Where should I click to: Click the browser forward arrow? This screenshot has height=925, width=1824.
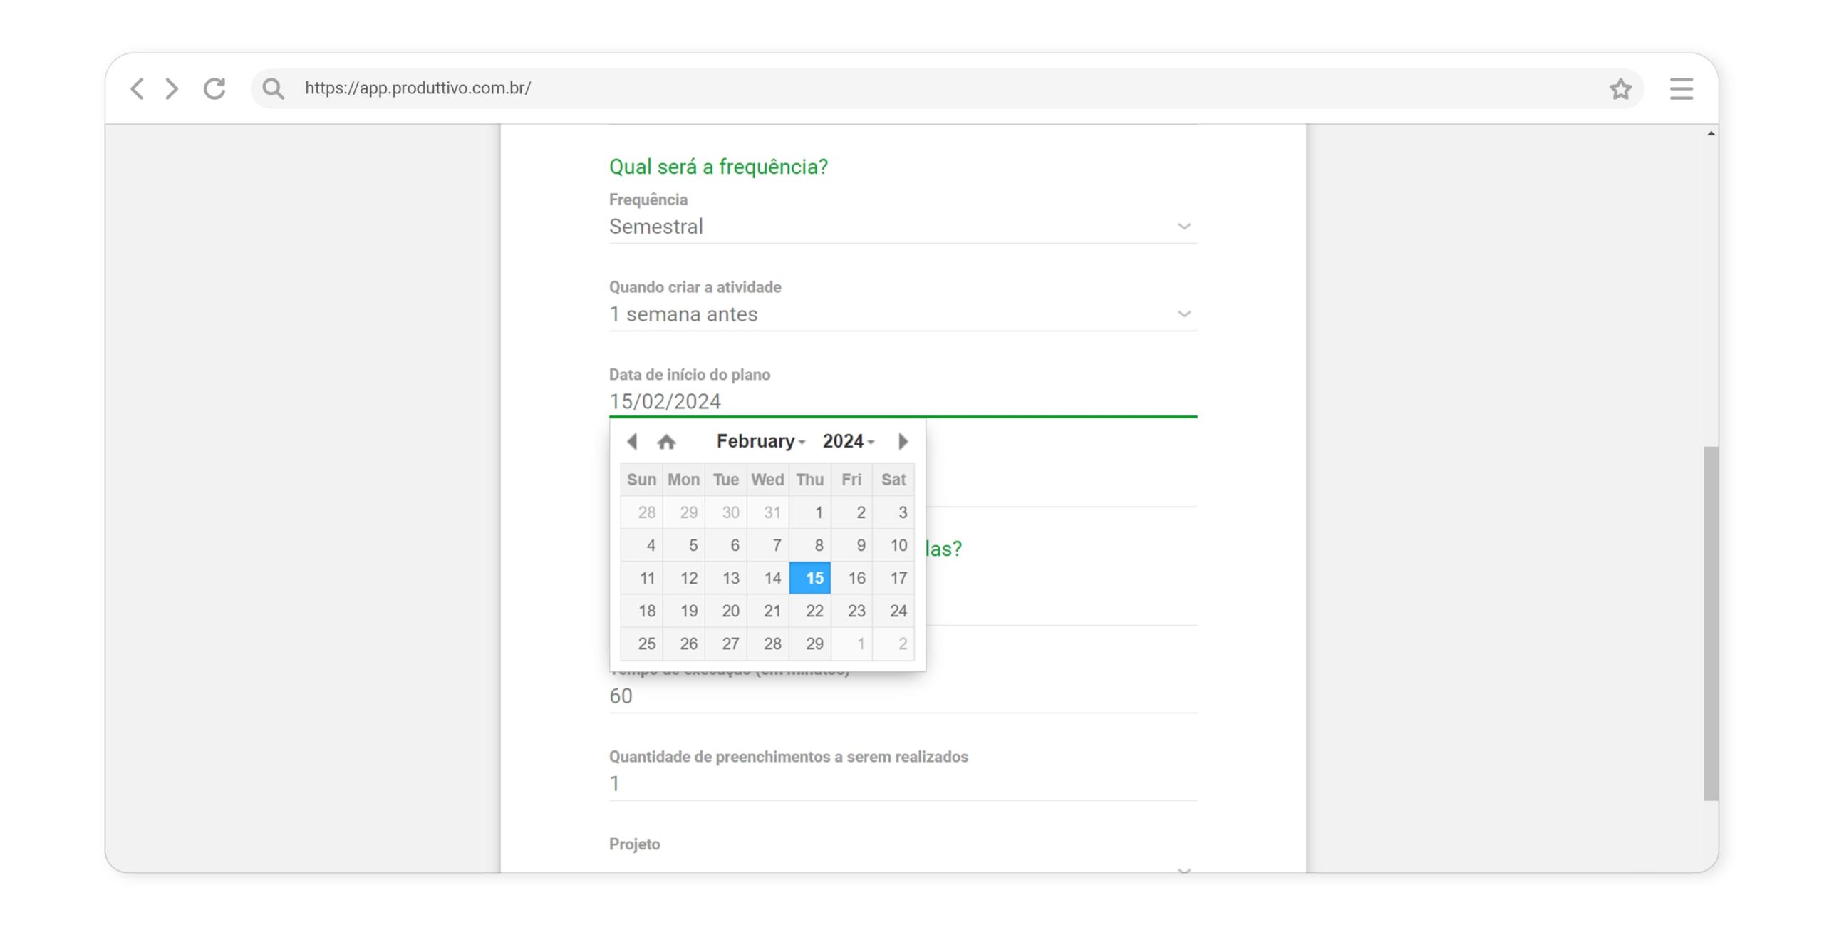point(172,89)
